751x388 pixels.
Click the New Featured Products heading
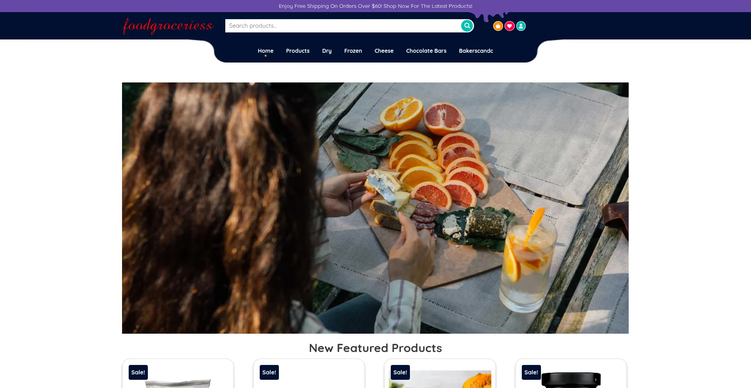[x=375, y=348]
